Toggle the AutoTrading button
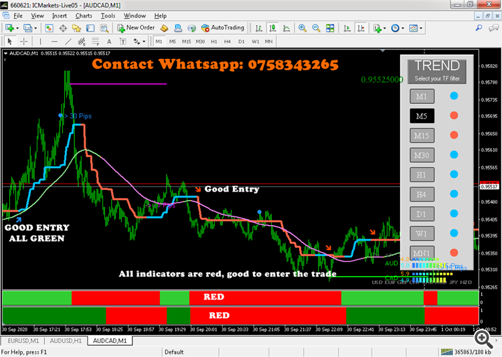 222,28
